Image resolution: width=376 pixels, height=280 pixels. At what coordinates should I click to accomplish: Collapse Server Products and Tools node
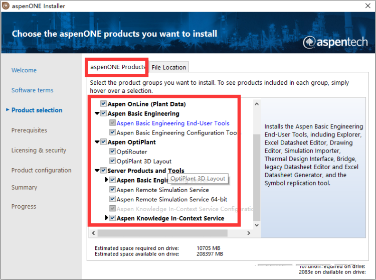pos(97,170)
